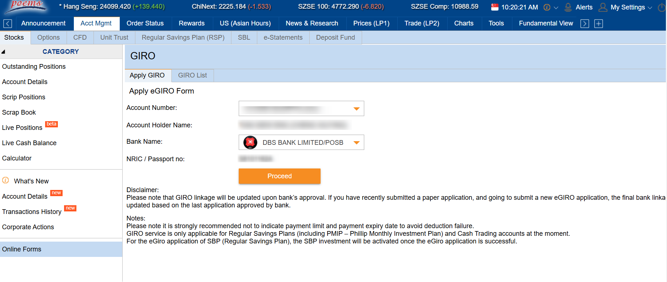Screen dimensions: 667x282
Task: Click the CATEGORY header text
Action: tap(61, 52)
